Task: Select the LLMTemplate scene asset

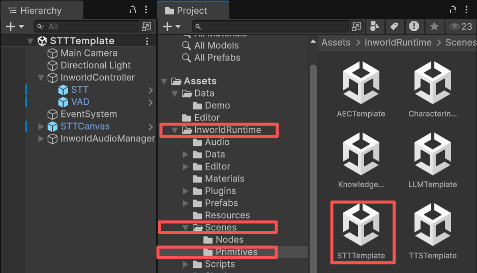Action: [433, 160]
